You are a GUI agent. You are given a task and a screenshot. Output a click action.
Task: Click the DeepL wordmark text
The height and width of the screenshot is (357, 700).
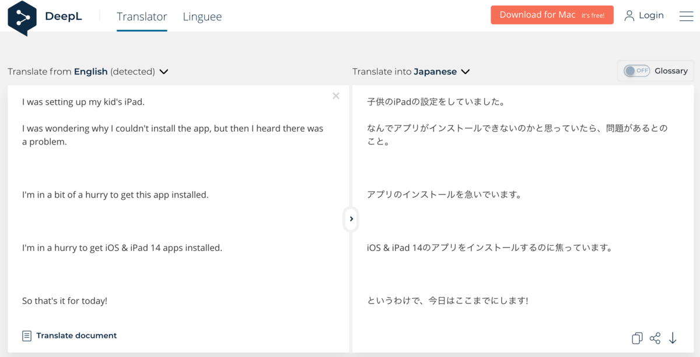point(64,16)
